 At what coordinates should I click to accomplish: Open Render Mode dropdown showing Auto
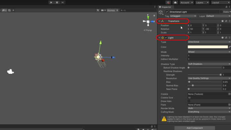(x=209, y=108)
